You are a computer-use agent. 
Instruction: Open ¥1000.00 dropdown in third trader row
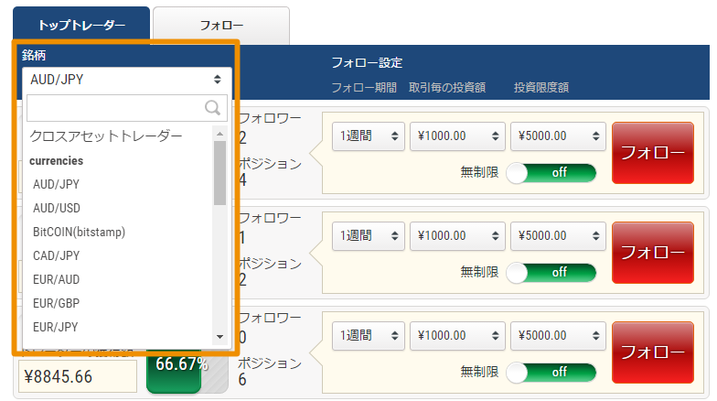coord(457,335)
